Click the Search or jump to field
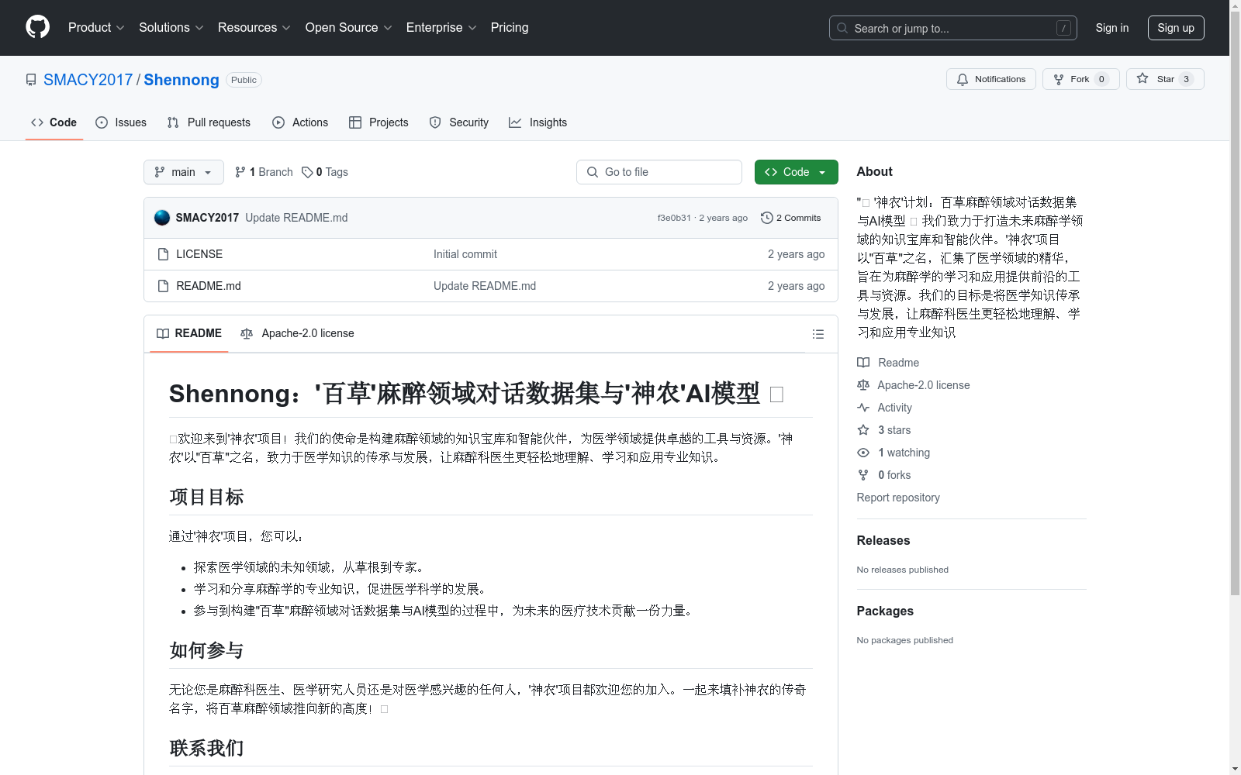The height and width of the screenshot is (775, 1241). [953, 28]
